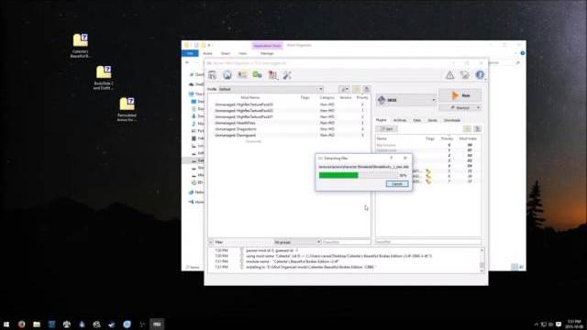Sort mod list by Priority column header
This screenshot has width=587, height=330.
[x=362, y=97]
